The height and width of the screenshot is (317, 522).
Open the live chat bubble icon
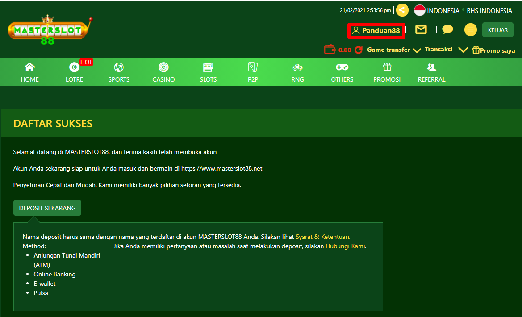click(x=447, y=29)
